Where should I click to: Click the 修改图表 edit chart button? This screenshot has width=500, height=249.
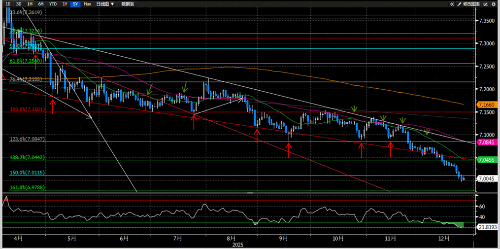[469, 4]
